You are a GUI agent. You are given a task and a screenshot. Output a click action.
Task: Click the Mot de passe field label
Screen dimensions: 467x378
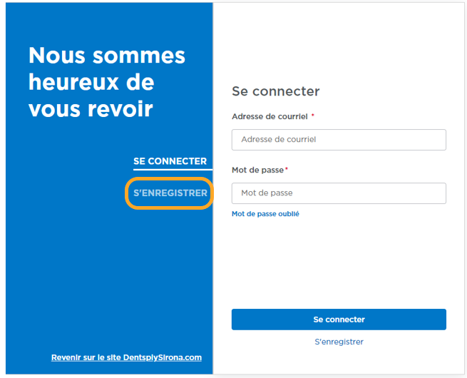coord(257,170)
